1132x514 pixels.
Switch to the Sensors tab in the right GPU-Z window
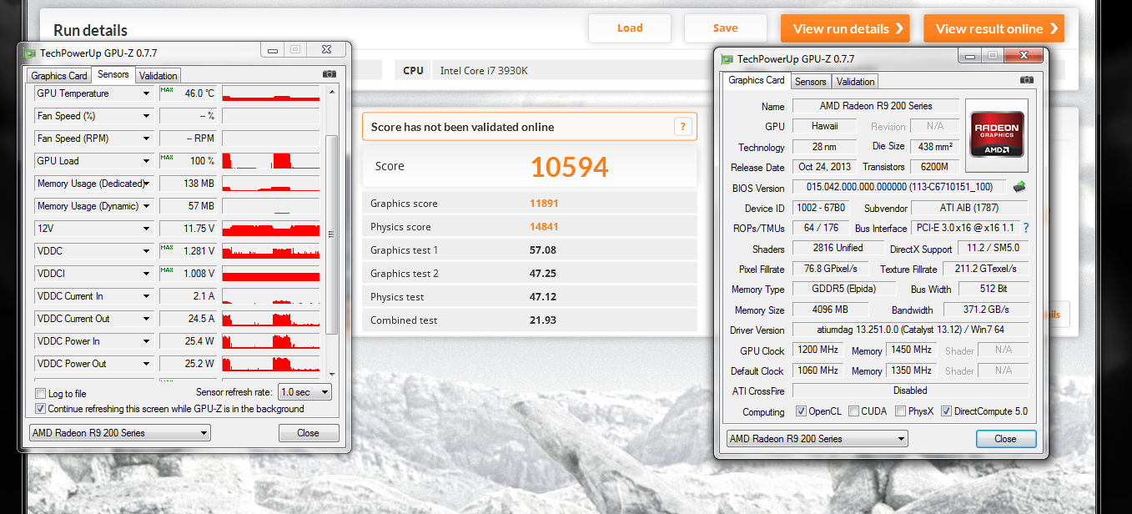tap(810, 82)
